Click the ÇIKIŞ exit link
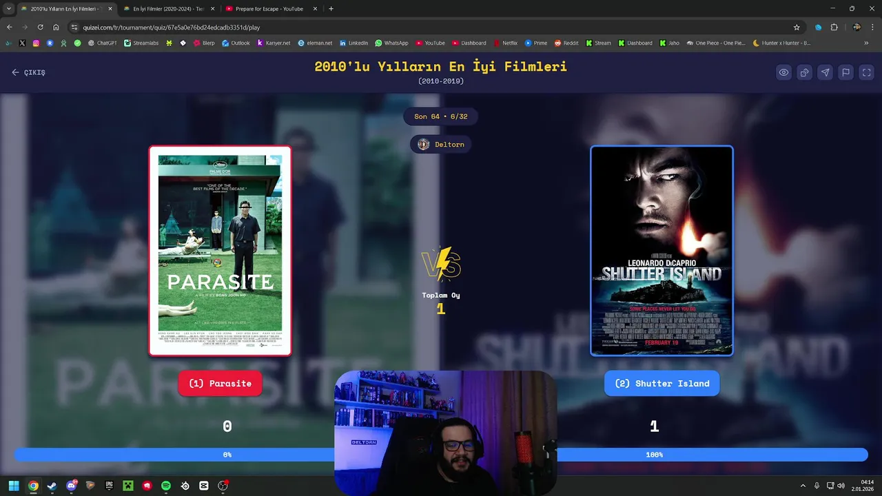 coord(28,72)
